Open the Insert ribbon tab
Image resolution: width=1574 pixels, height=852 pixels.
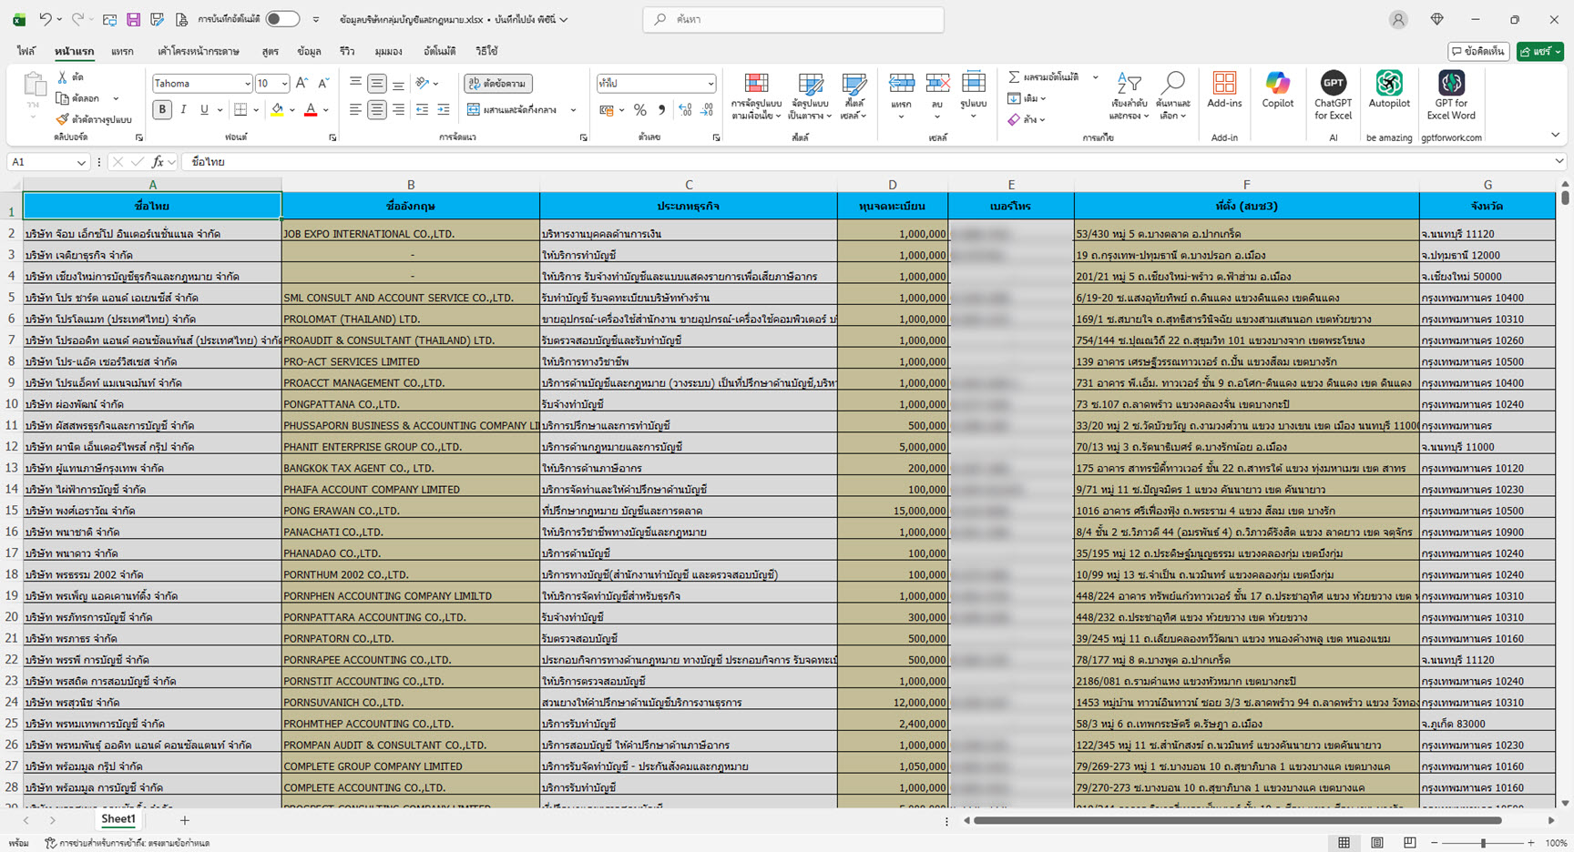pyautogui.click(x=122, y=52)
